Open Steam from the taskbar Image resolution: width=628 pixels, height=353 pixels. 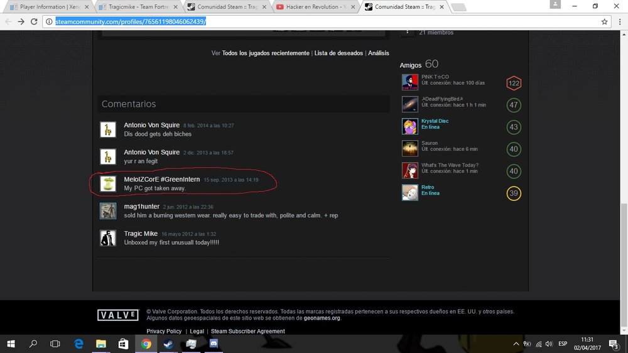click(168, 344)
